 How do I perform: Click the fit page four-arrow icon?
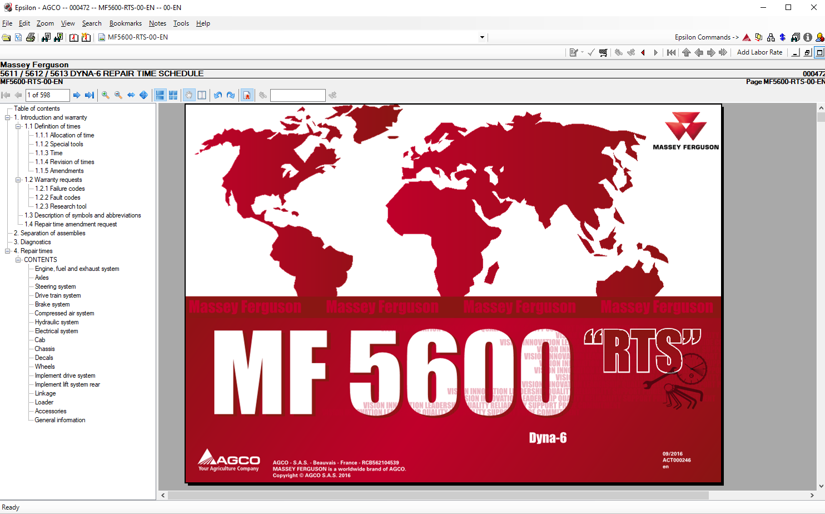[143, 95]
